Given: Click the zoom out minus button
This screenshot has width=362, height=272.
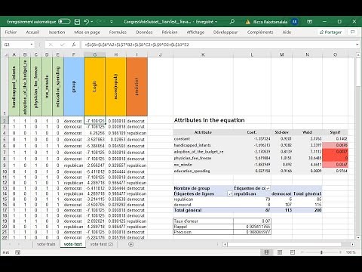Looking at the screenshot, I should pos(302,252).
